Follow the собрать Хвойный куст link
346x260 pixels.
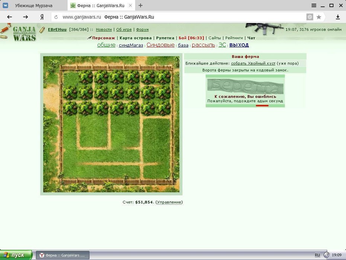coord(253,63)
